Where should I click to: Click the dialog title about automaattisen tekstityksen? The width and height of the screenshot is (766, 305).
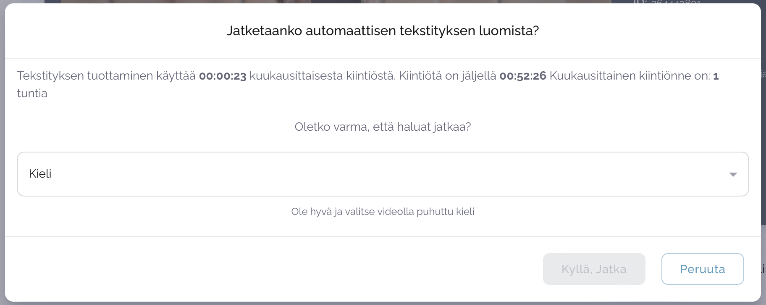[x=383, y=31]
